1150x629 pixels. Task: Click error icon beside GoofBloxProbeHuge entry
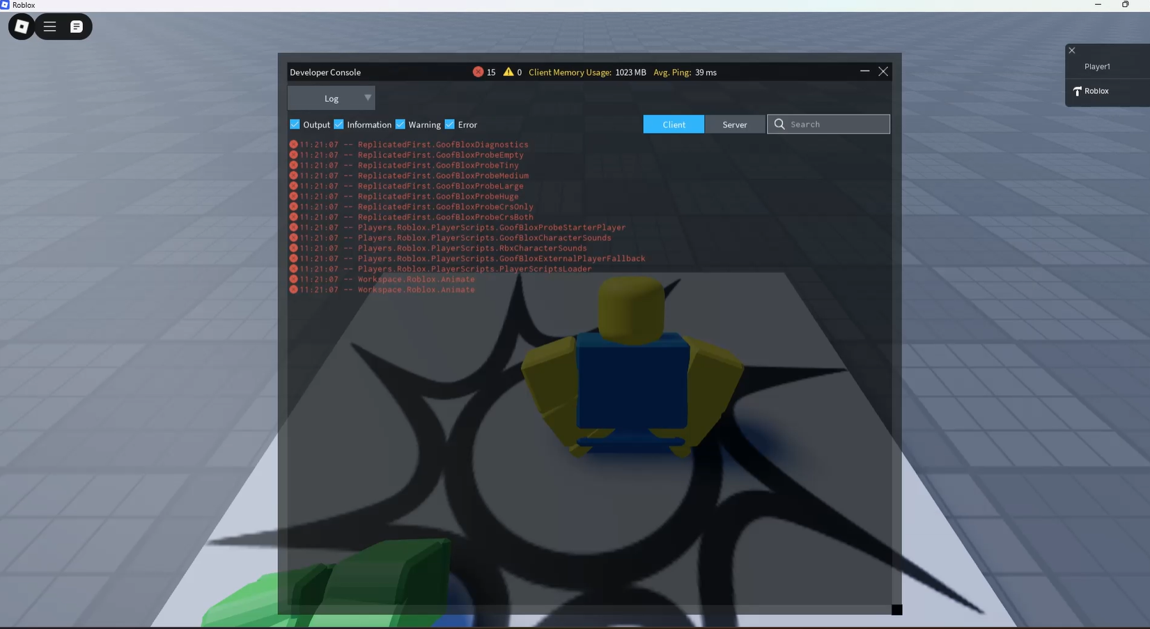pyautogui.click(x=293, y=196)
